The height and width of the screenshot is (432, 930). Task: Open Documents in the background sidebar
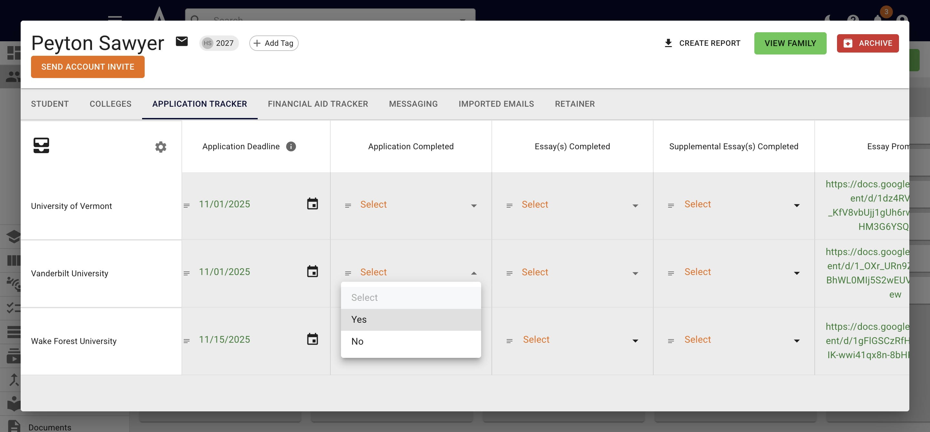[x=49, y=427]
